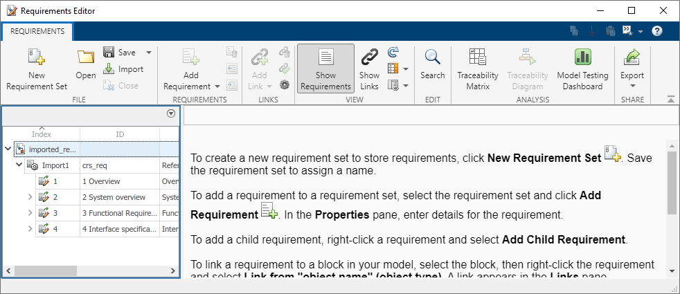680x294 pixels.
Task: Expand requirement 2 System overview
Action: 30,197
